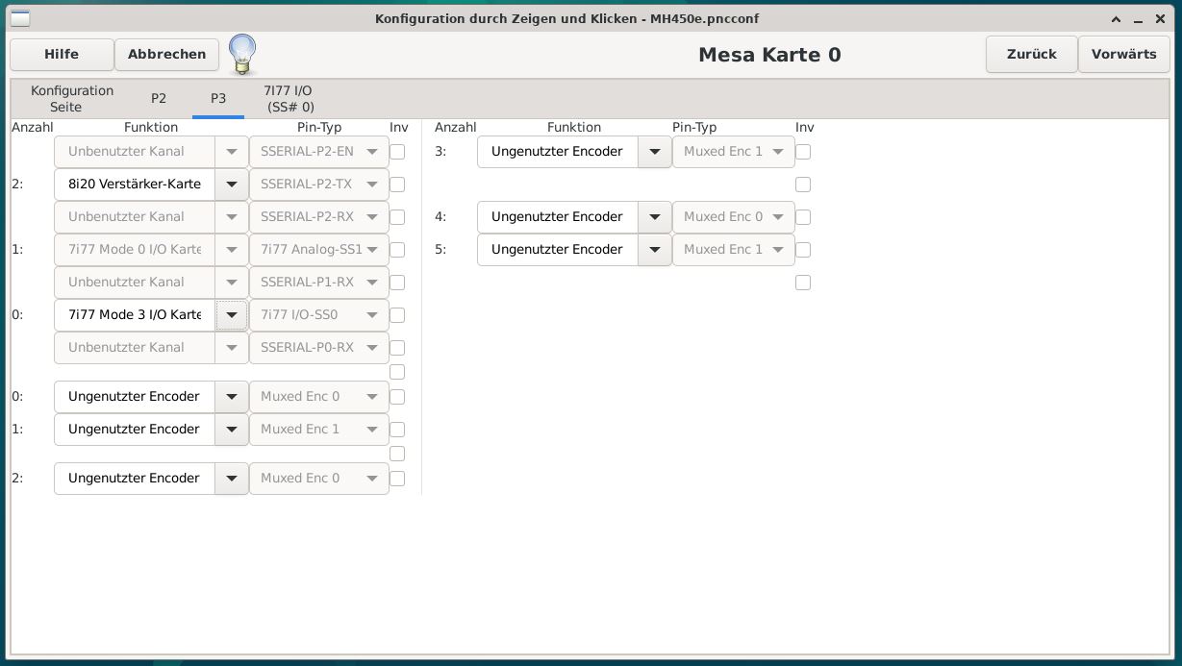Open the Muxed Enc 1 dropdown for encoder 5
Image resolution: width=1182 pixels, height=666 pixels.
pyautogui.click(x=734, y=250)
